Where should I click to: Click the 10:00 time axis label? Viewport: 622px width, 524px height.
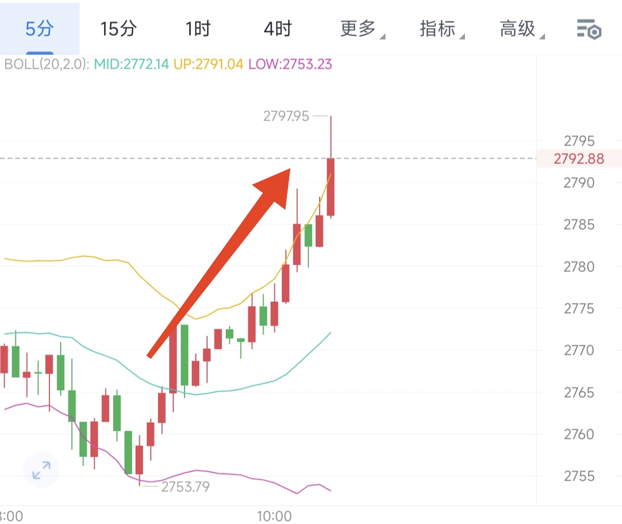pyautogui.click(x=274, y=516)
